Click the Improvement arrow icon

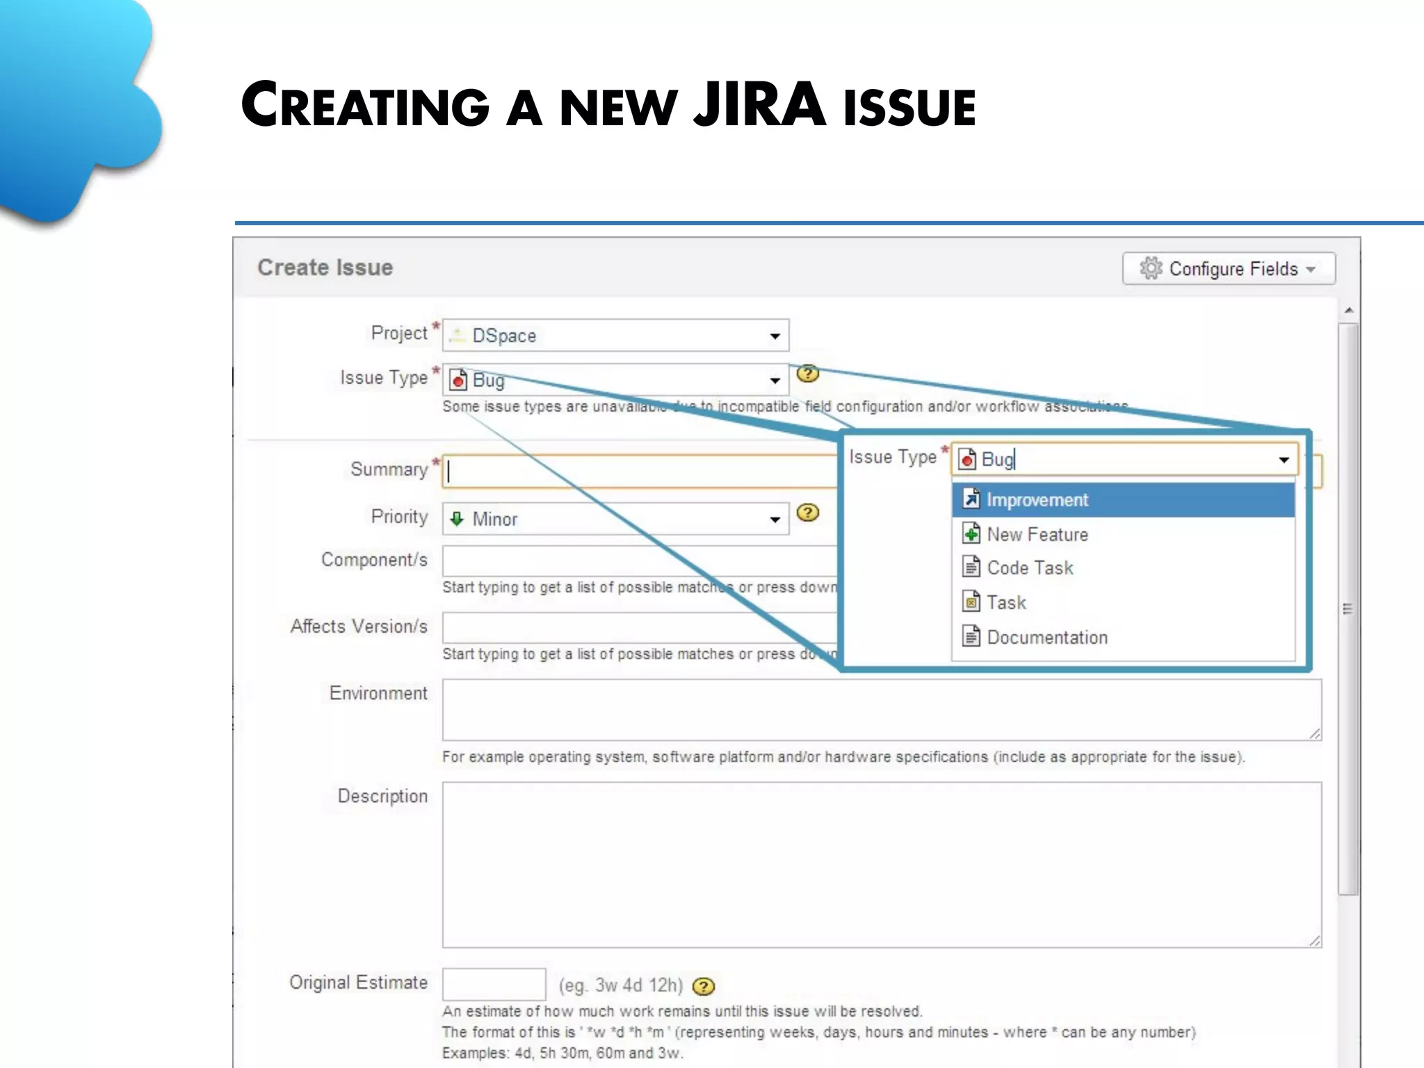[971, 499]
